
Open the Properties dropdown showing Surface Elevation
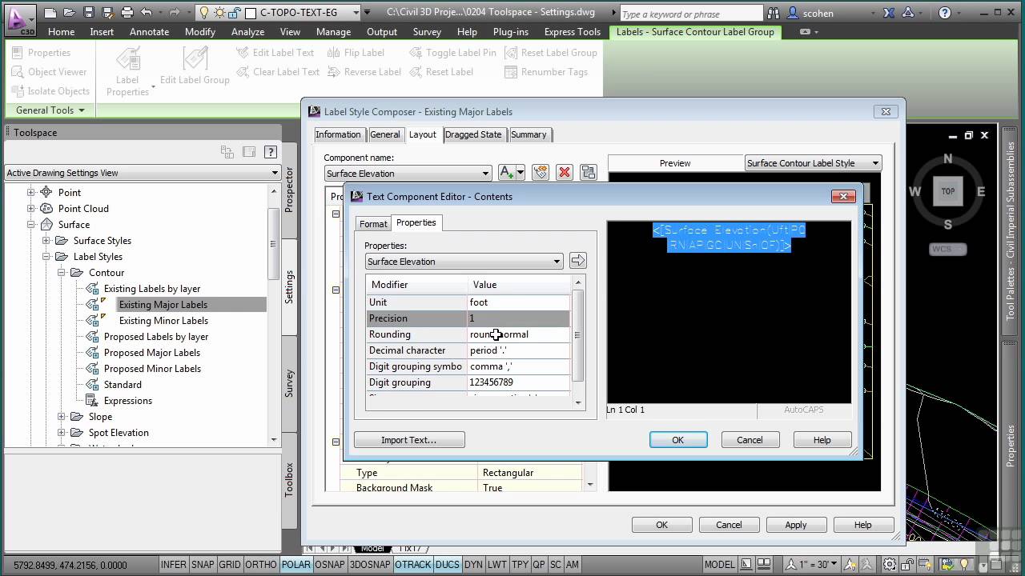coord(464,261)
